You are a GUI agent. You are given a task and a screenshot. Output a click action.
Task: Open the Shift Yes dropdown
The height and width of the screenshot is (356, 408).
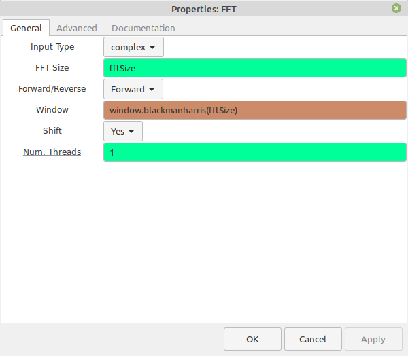point(123,131)
